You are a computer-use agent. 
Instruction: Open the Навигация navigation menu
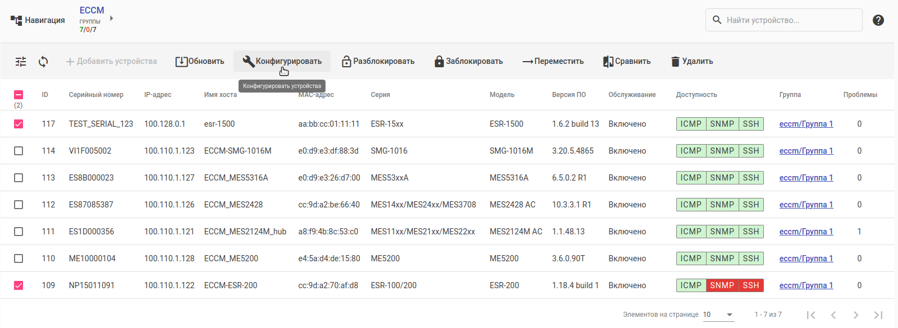(x=38, y=20)
